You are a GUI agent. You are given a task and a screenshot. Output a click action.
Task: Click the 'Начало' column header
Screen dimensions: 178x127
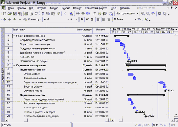[101, 31]
